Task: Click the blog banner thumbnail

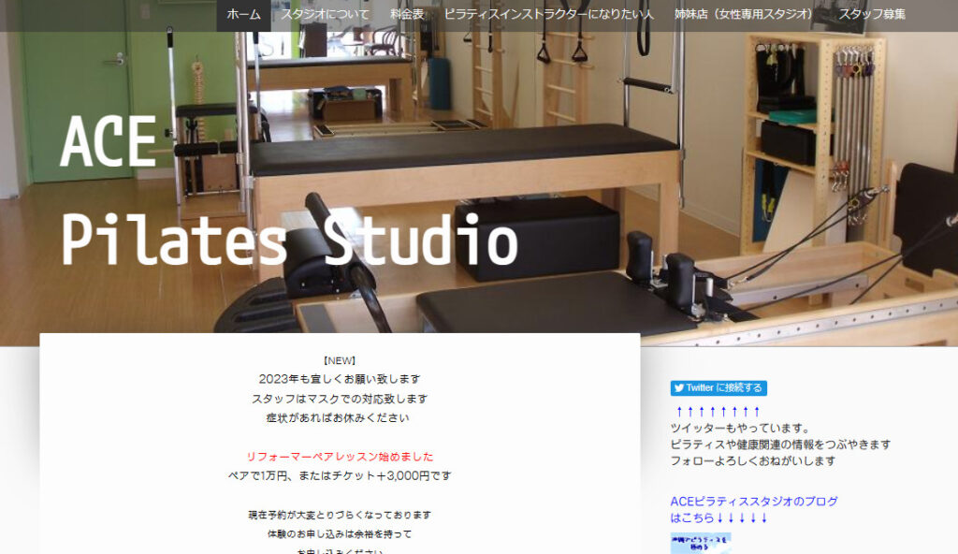Action: tap(701, 543)
